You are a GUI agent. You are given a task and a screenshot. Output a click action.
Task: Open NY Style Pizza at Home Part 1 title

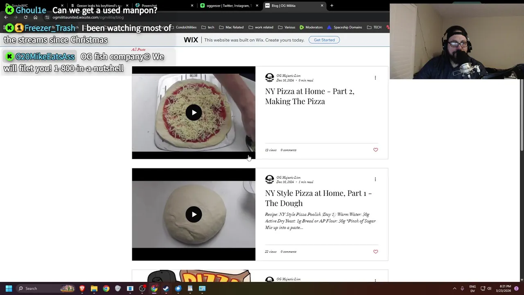coord(318,198)
